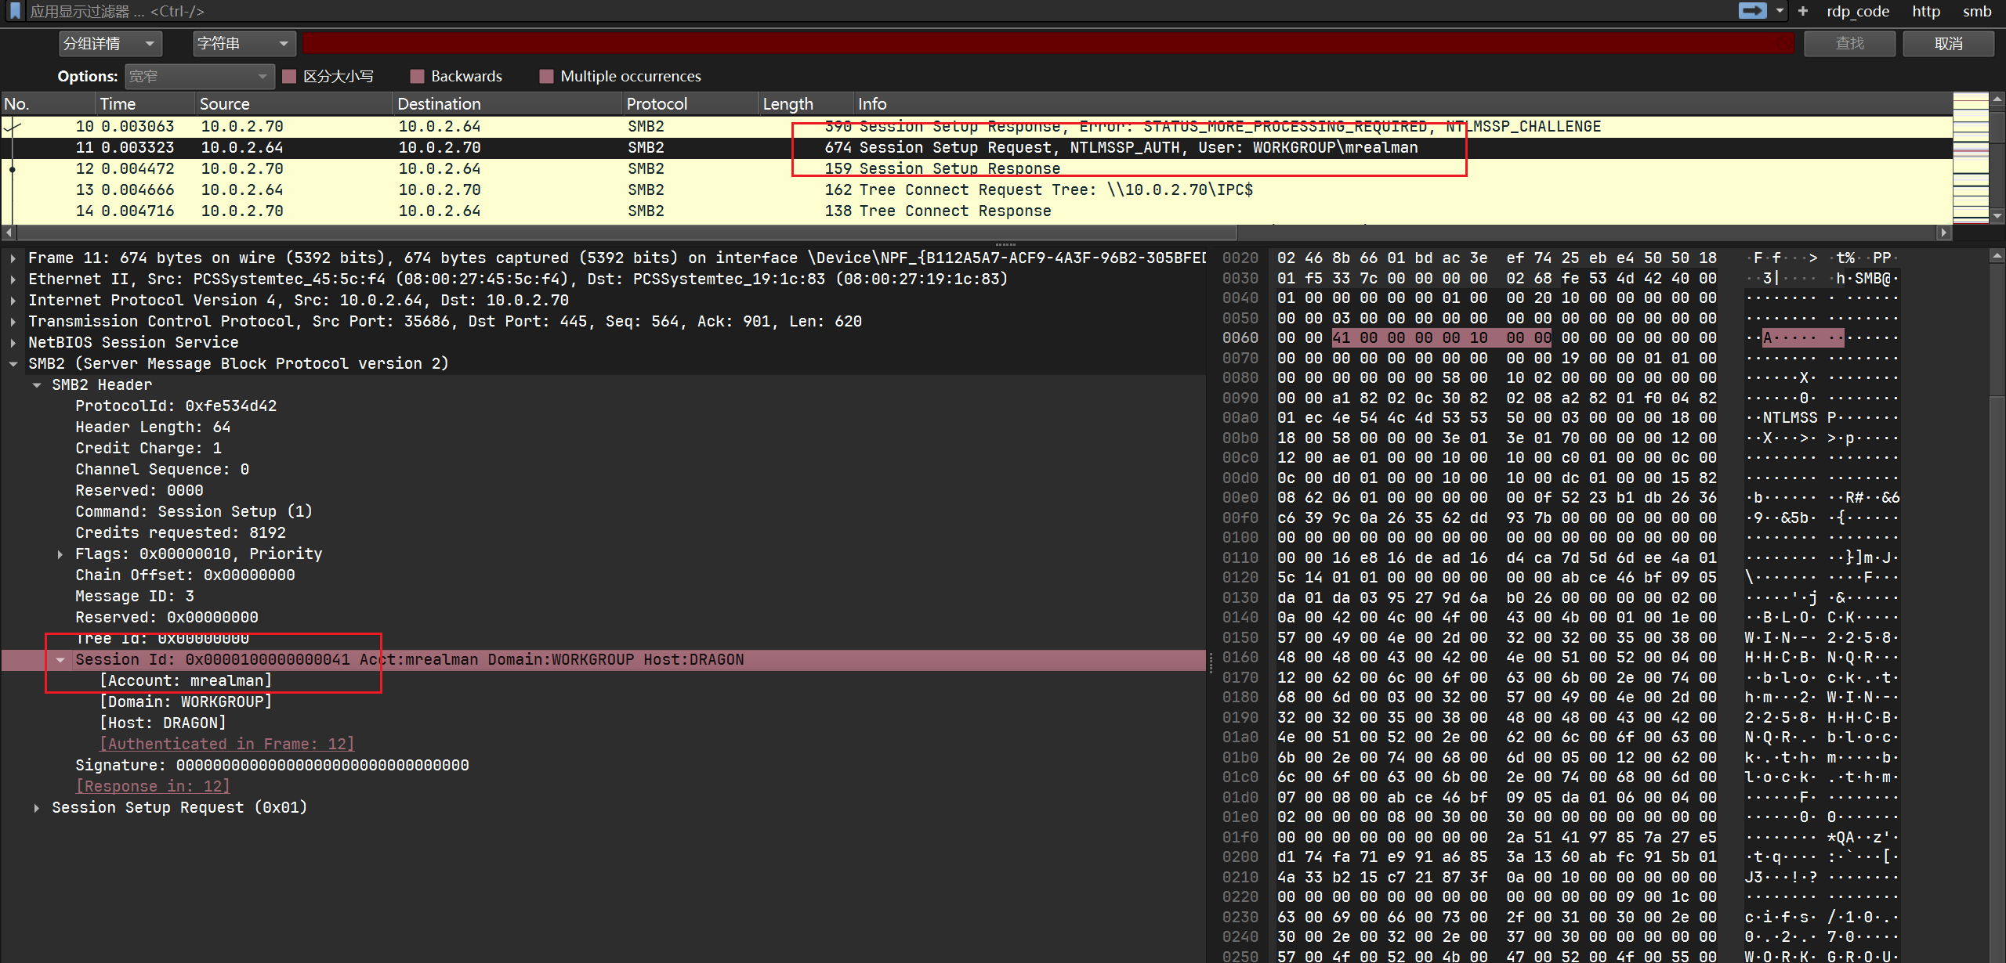The image size is (2006, 963).
Task: Apply the rdp_code filter shortcut
Action: pyautogui.click(x=1858, y=11)
